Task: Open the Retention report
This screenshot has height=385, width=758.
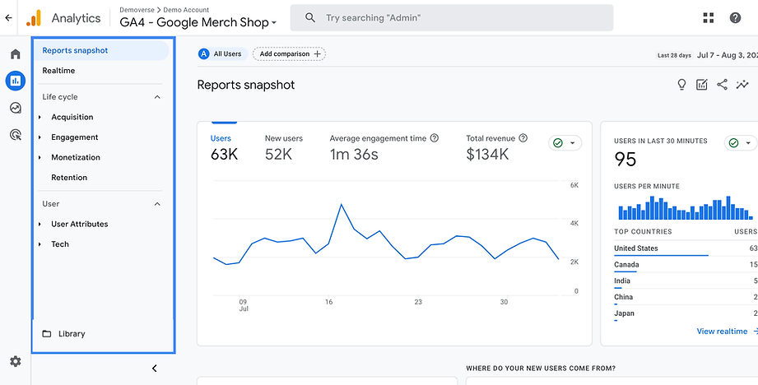Action: click(x=69, y=178)
